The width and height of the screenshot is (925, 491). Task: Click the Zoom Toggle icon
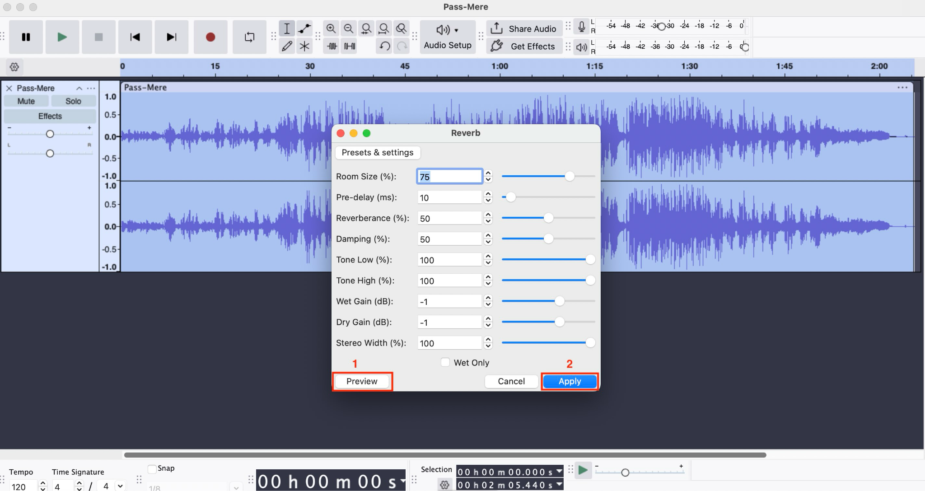(401, 28)
